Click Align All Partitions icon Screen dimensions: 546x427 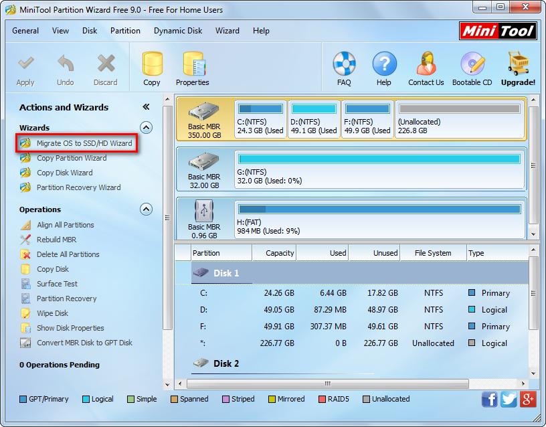tap(25, 225)
